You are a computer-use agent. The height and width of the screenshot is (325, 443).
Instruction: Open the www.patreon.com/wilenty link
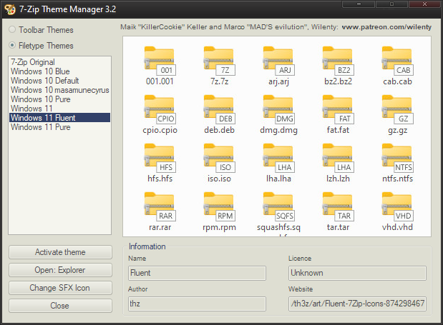[x=386, y=27]
